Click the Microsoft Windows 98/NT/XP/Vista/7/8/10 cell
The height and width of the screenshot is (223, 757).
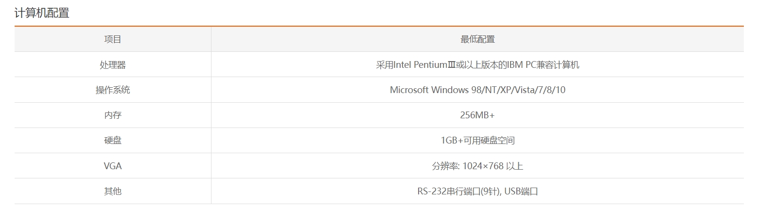pyautogui.click(x=477, y=90)
